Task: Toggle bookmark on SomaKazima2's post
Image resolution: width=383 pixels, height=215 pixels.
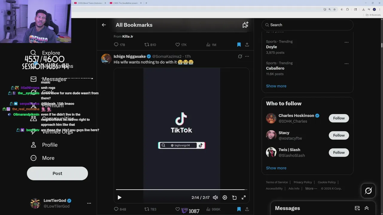Action: [239, 209]
